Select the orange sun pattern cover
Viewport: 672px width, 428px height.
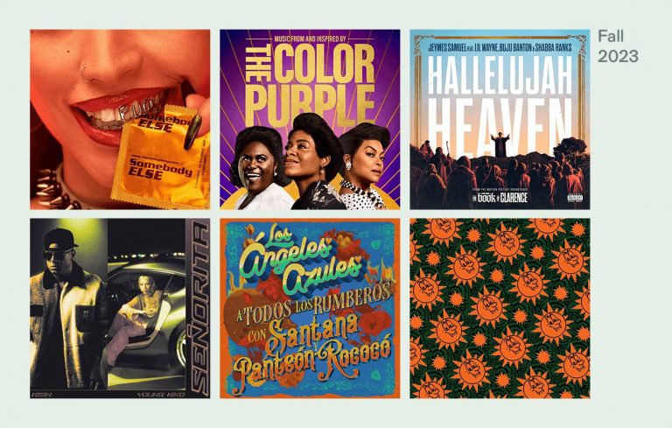tap(500, 308)
